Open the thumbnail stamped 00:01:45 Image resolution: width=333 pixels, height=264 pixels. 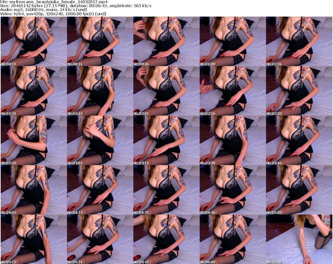[100, 91]
